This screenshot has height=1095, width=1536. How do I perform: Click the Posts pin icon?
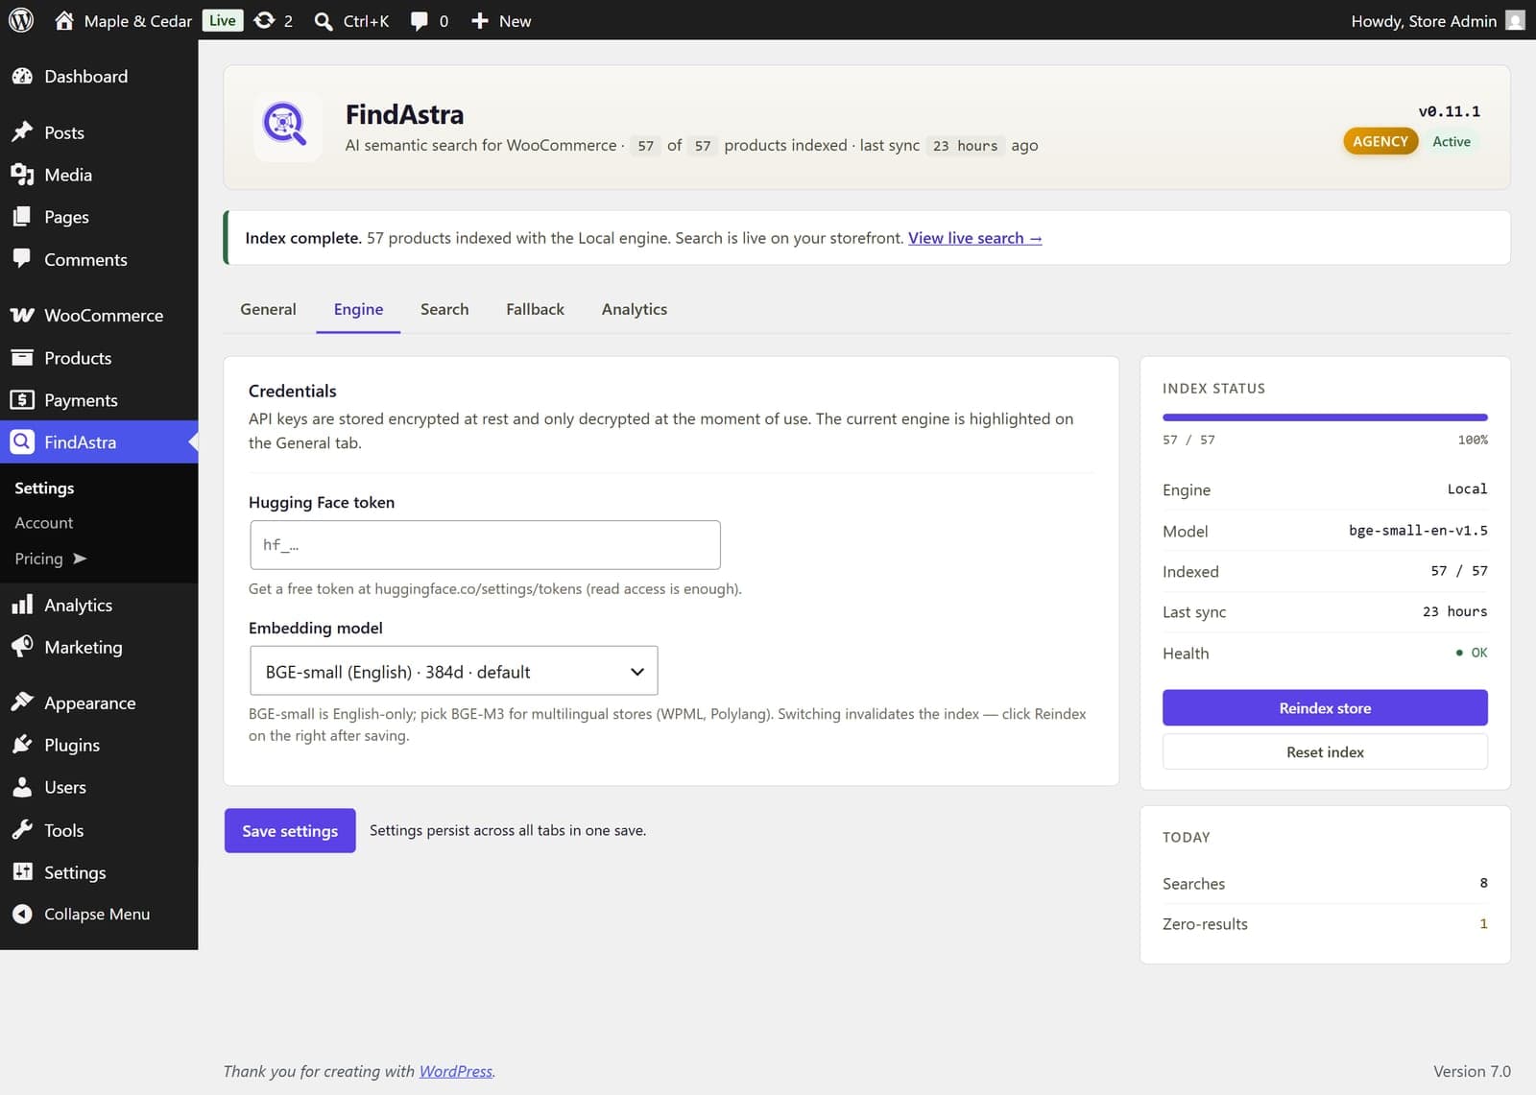pyautogui.click(x=22, y=132)
